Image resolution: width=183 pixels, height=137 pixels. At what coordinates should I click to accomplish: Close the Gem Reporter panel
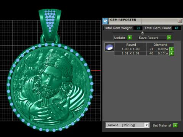tap(180, 21)
